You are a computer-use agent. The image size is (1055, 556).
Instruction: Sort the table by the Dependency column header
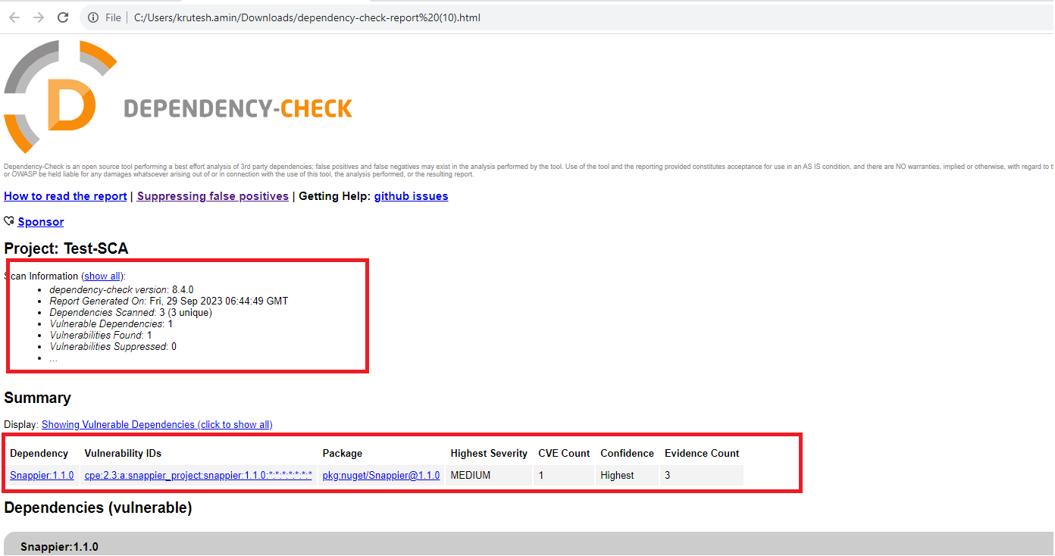point(39,453)
